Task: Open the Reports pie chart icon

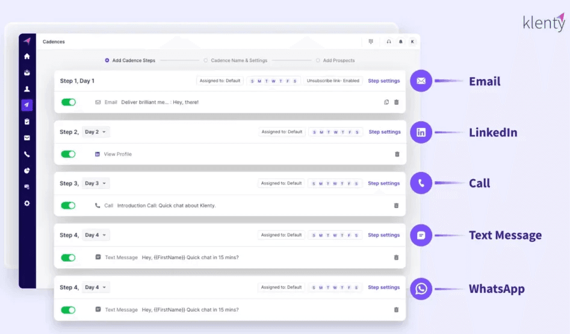Action: click(x=27, y=171)
